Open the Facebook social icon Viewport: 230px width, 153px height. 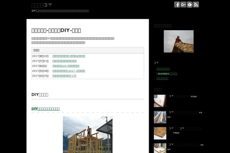tap(177, 5)
